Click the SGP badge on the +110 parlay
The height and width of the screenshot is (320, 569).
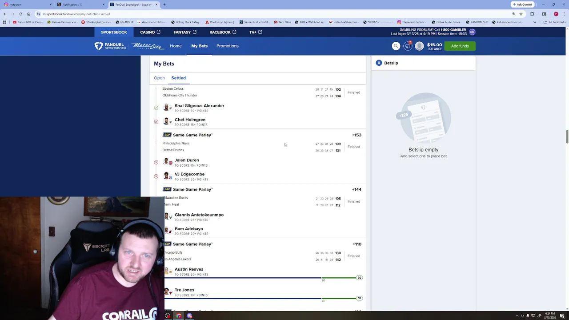(x=168, y=244)
